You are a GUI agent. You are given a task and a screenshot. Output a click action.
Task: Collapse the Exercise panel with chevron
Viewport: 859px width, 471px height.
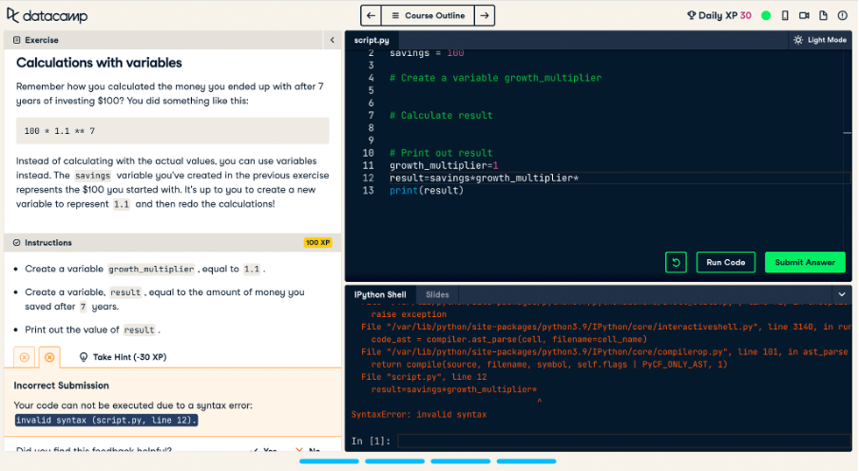click(332, 40)
